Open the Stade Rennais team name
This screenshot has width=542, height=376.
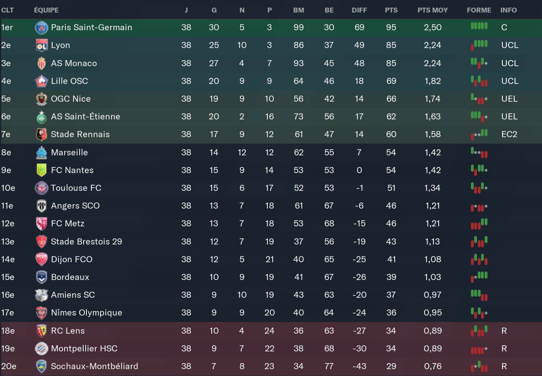tap(80, 134)
